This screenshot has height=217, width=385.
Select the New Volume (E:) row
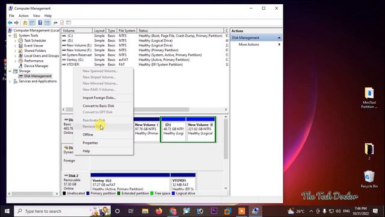click(x=145, y=45)
